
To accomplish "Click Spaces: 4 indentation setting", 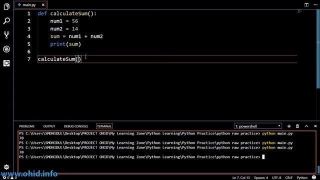I will [x=261, y=178].
